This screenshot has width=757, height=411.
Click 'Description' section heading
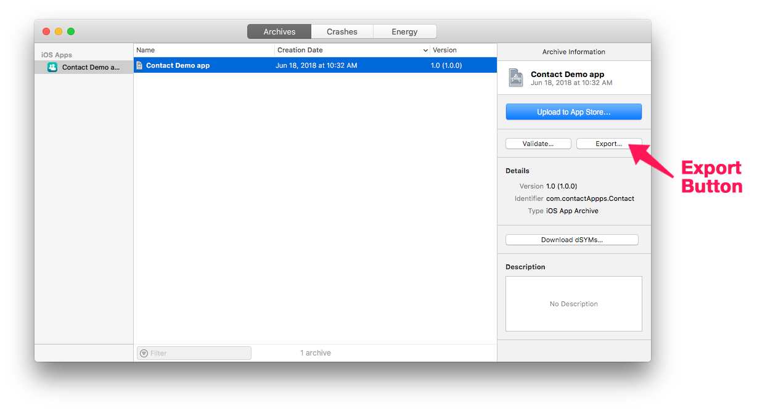(x=525, y=267)
